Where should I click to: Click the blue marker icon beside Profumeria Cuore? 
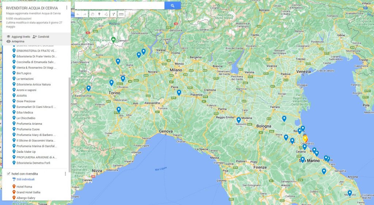pos(14,129)
